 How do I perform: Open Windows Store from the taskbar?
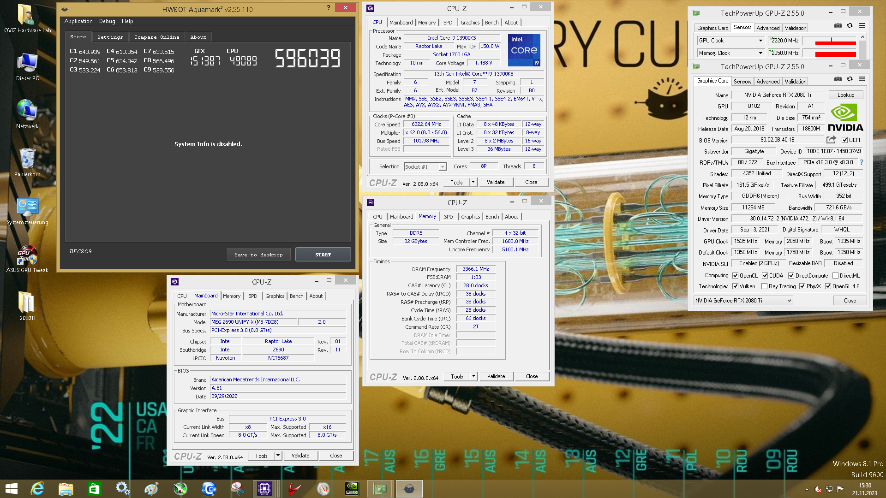(94, 489)
